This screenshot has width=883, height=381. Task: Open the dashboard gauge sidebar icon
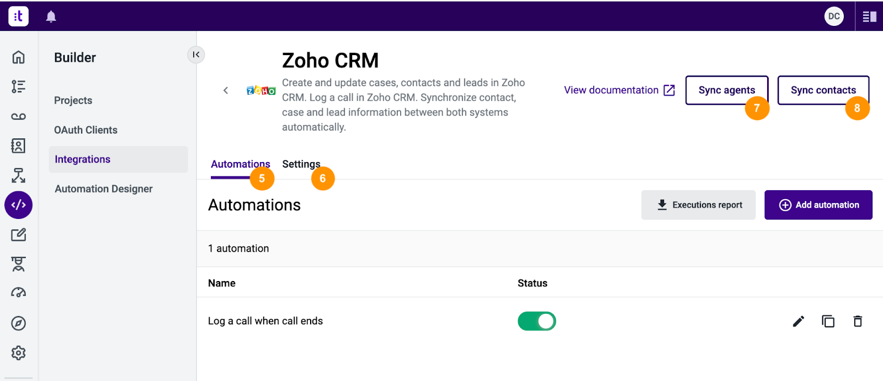(x=19, y=293)
